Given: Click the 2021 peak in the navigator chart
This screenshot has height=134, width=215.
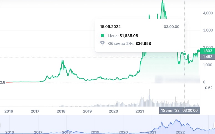Looking at the screenshot, I should (x=176, y=120).
